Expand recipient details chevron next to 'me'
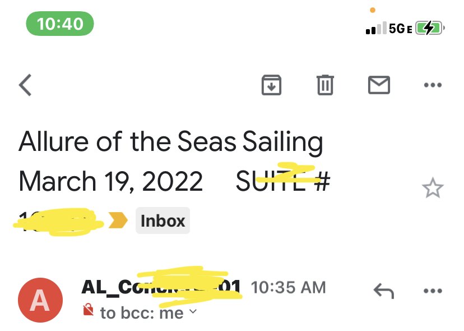 click(193, 311)
